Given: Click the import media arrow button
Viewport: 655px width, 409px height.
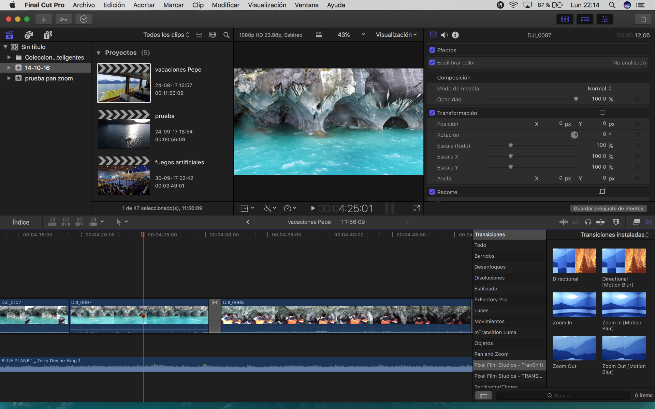Looking at the screenshot, I should pyautogui.click(x=44, y=19).
